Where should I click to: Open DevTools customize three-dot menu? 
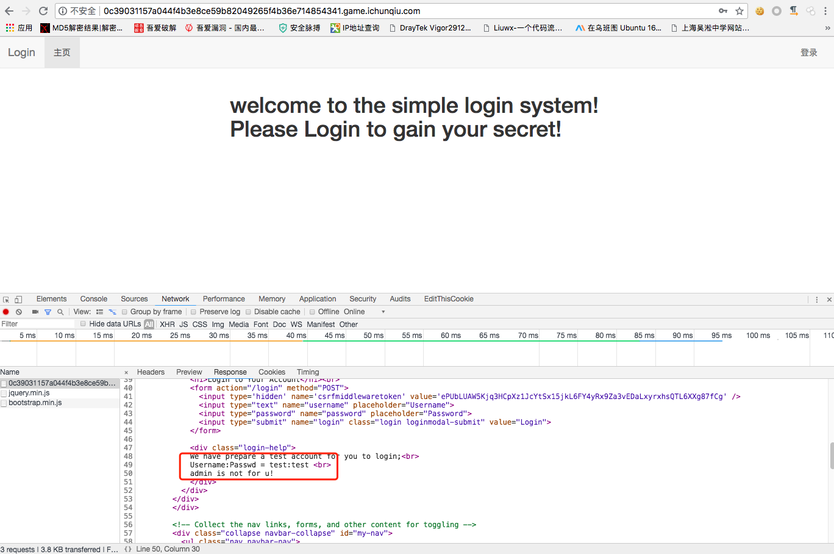(x=817, y=300)
